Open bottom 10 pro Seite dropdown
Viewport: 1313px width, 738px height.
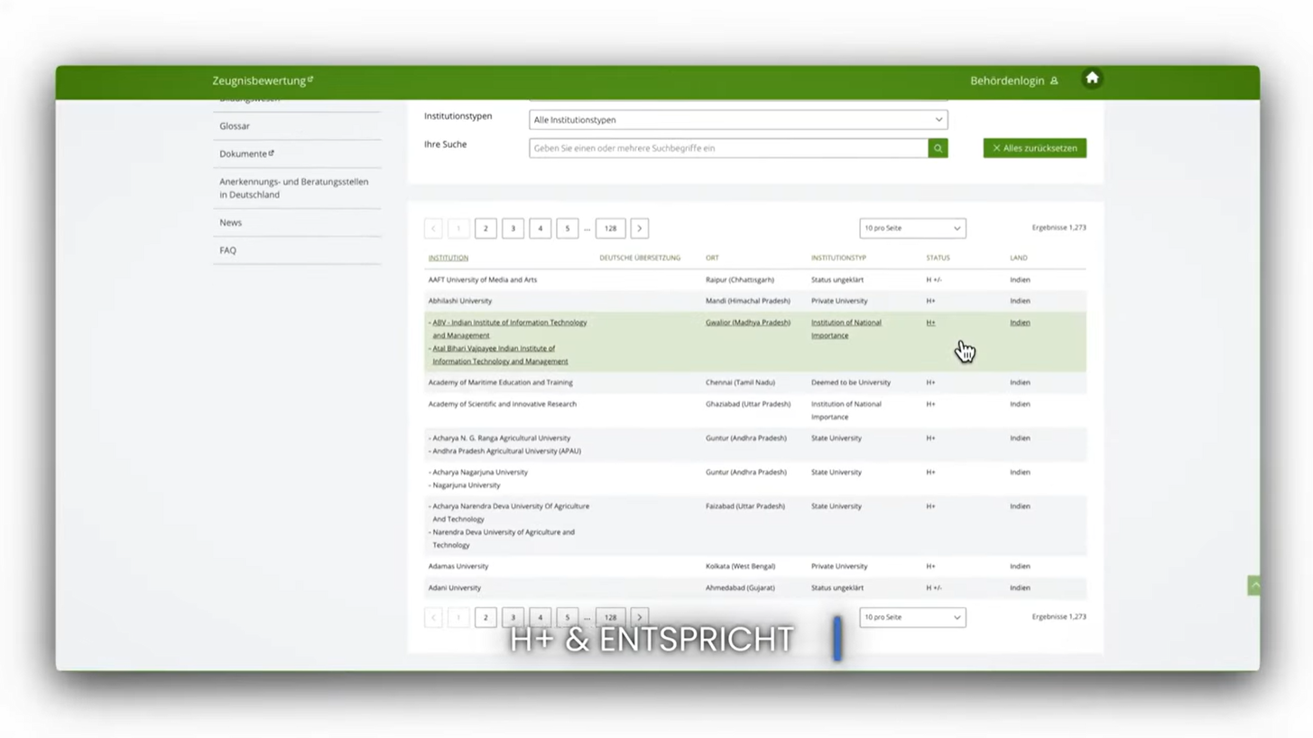(911, 617)
